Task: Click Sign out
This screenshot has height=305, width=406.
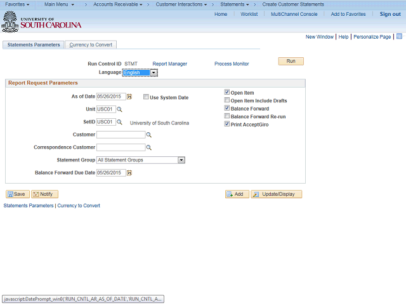Action: tap(390, 14)
